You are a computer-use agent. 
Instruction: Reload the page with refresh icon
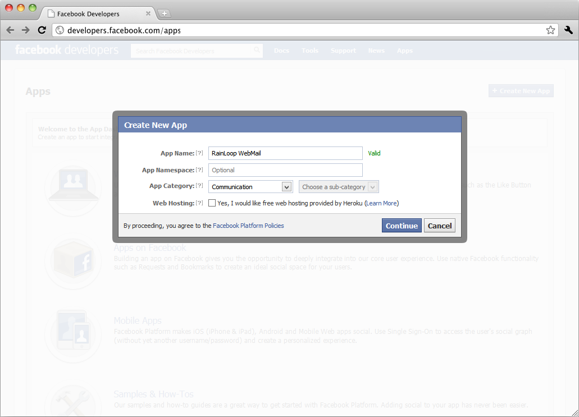pos(42,30)
